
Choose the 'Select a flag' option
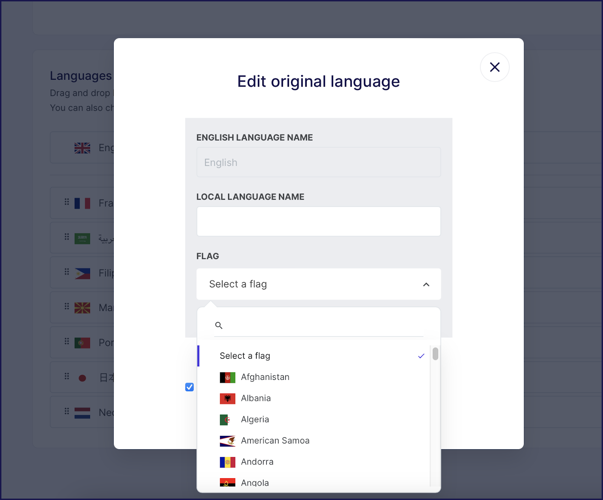click(314, 356)
